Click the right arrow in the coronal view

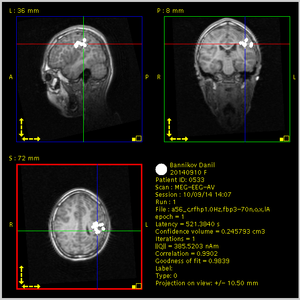tap(185, 139)
